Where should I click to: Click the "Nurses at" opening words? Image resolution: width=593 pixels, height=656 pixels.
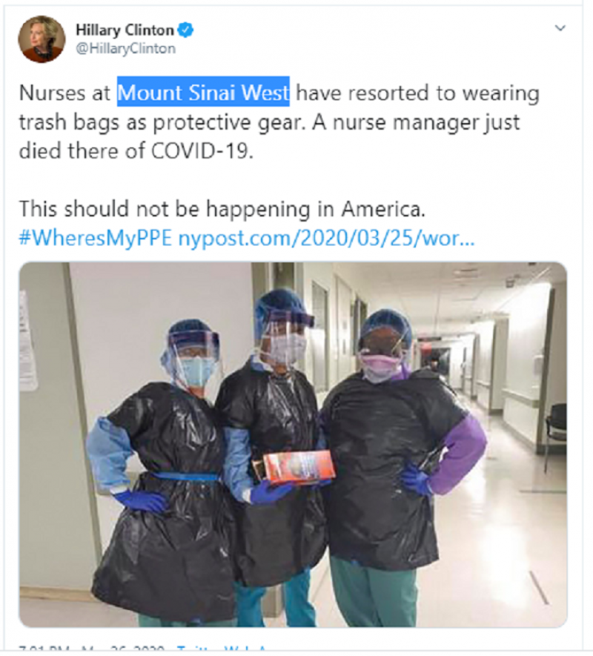pyautogui.click(x=65, y=93)
